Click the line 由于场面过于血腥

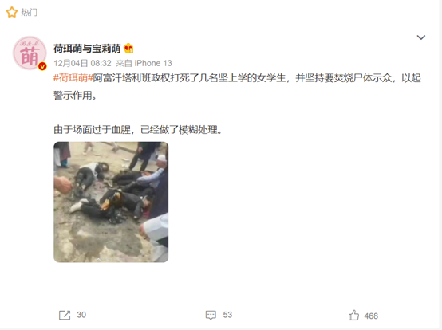138,130
